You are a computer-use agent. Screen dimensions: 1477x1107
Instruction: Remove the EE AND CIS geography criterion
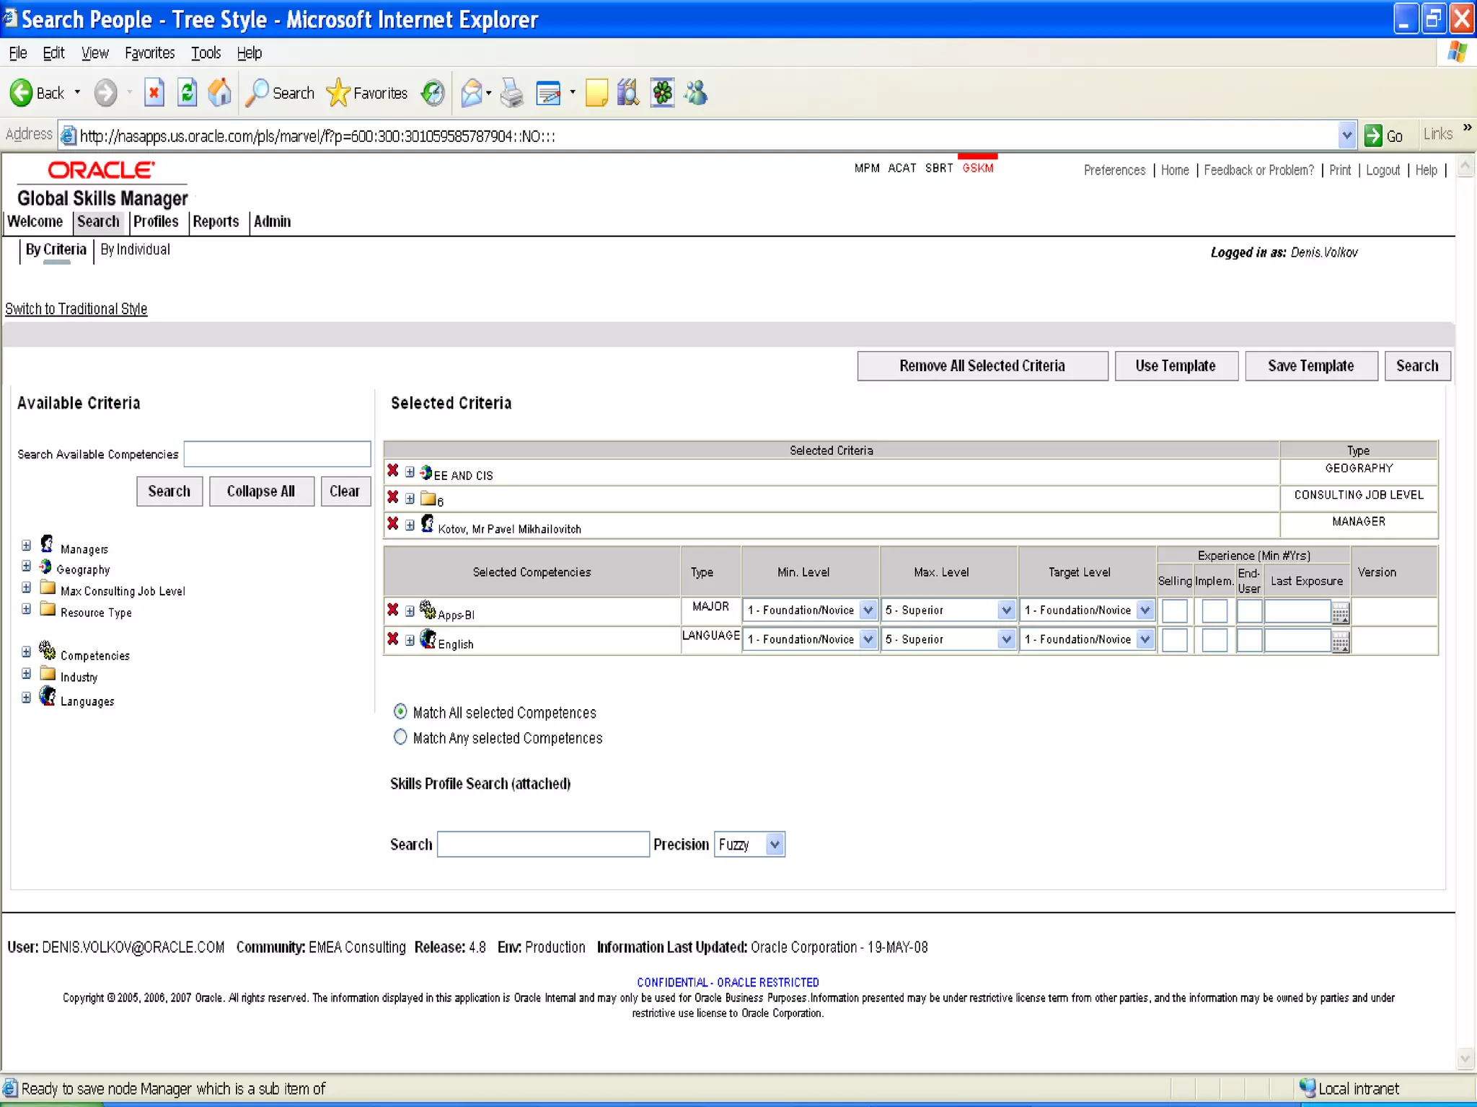tap(392, 471)
